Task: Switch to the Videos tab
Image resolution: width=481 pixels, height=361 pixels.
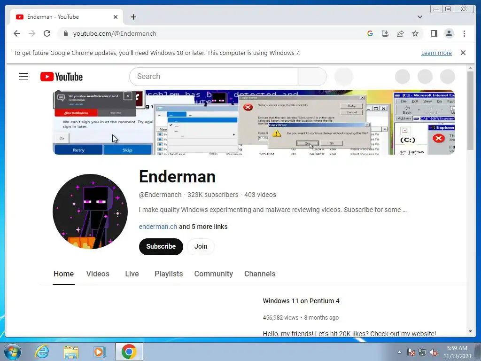Action: coord(98,274)
